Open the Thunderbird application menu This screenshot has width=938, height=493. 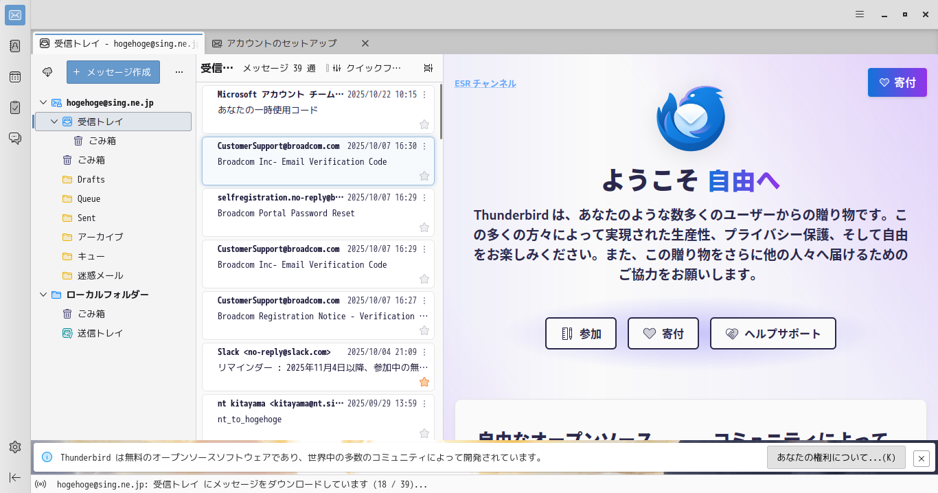859,14
